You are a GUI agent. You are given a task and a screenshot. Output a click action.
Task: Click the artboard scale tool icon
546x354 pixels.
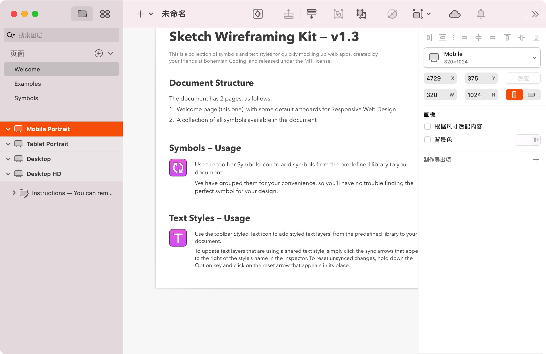(418, 14)
